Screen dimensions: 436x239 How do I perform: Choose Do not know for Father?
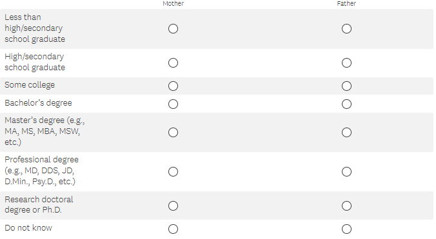pyautogui.click(x=346, y=229)
